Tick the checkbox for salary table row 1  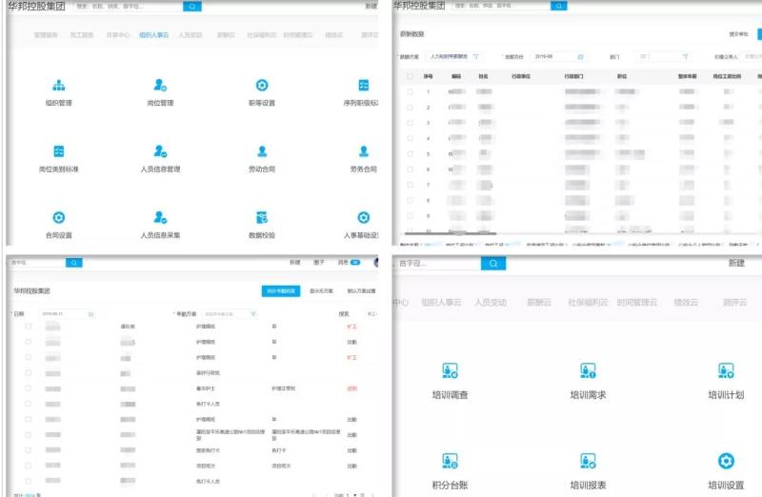coord(410,91)
